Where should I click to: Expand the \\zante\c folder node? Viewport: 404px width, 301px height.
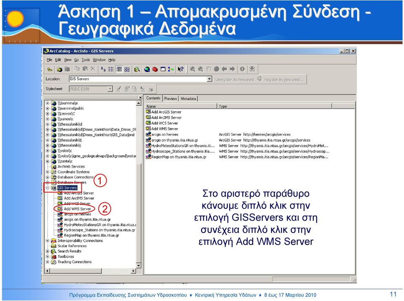coord(48,161)
